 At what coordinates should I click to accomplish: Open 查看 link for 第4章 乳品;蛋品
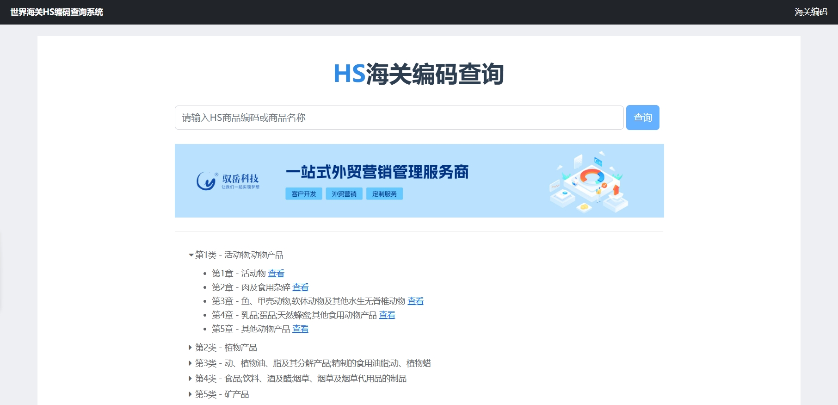point(387,315)
